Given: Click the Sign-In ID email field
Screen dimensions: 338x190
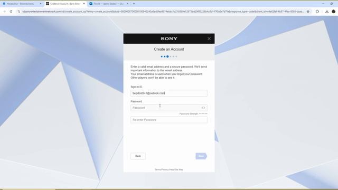Looking at the screenshot, I should 169,93.
